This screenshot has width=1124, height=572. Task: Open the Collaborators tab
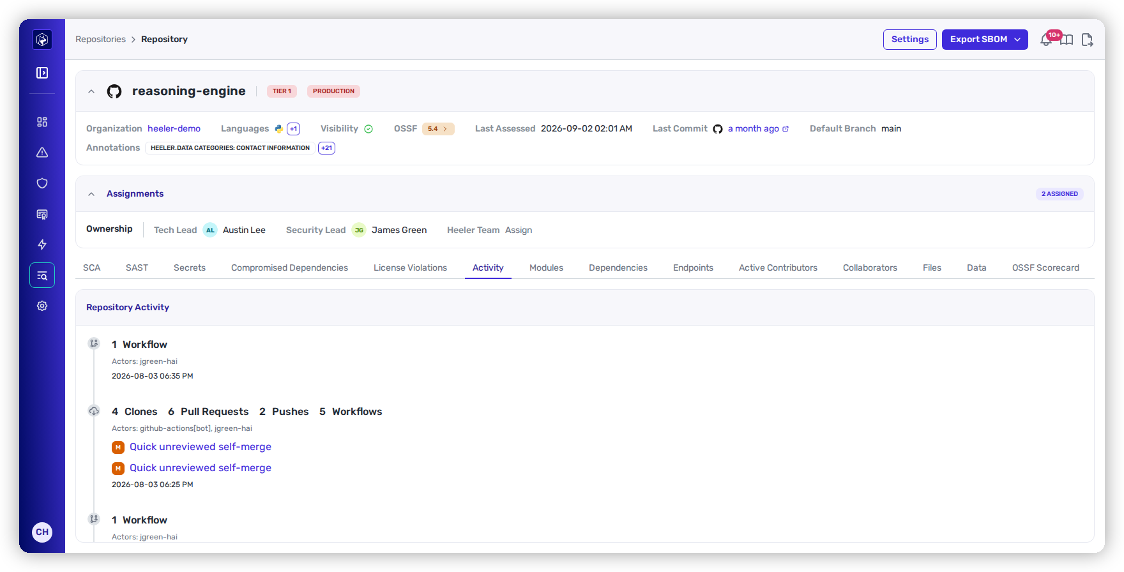870,267
